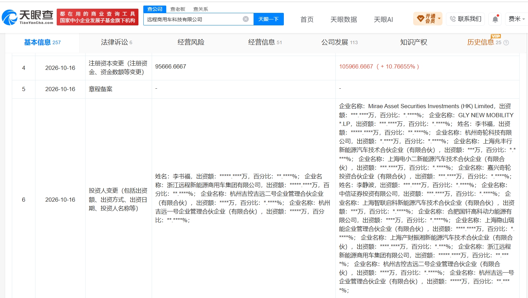Open the notification bell
The width and height of the screenshot is (528, 298).
pyautogui.click(x=495, y=19)
